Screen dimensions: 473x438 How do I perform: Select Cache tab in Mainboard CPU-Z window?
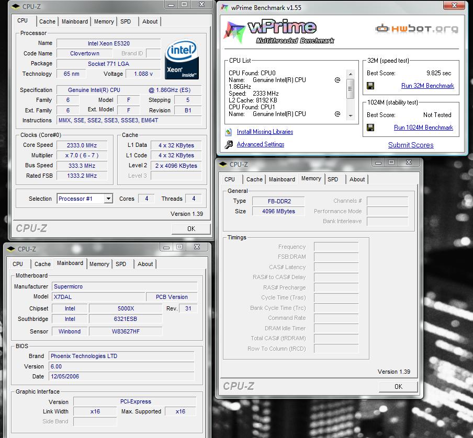tap(42, 264)
